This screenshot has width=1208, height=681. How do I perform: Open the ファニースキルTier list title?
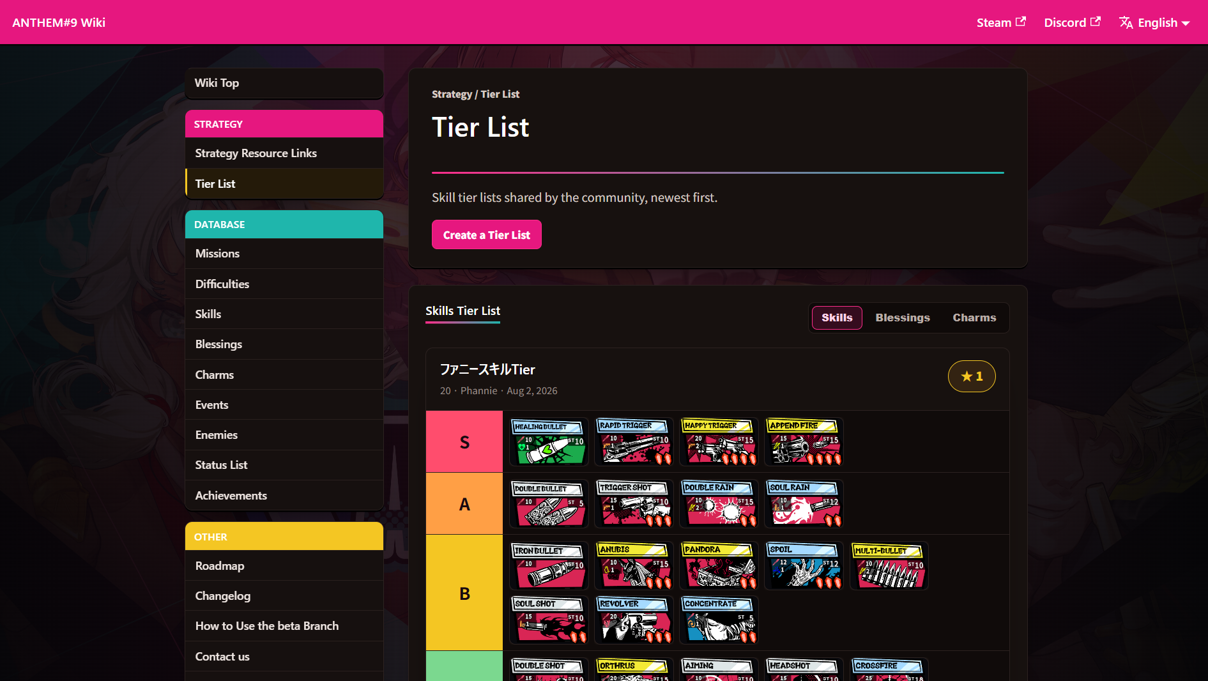pyautogui.click(x=487, y=369)
